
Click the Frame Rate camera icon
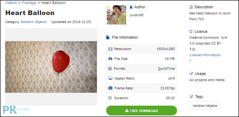coord(110,88)
